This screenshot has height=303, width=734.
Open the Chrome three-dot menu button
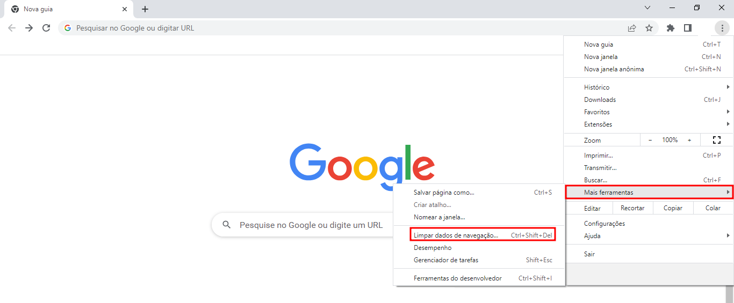722,28
